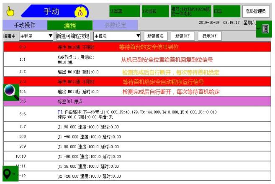Open the I/O监视 monitor button
Screen dimensions: 275x184
[x=155, y=11]
